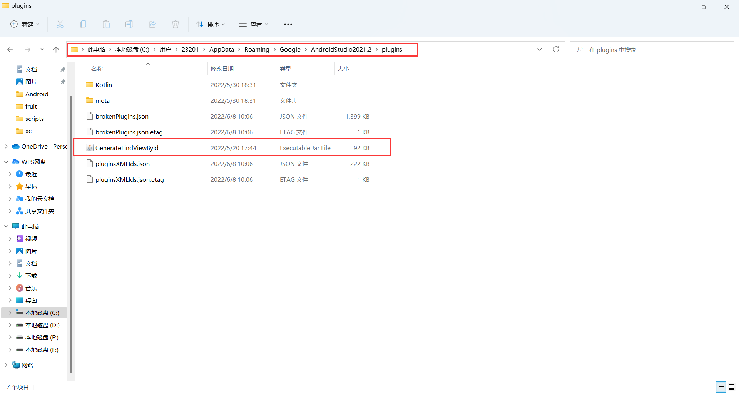Delete the file via the trash icon

(176, 24)
